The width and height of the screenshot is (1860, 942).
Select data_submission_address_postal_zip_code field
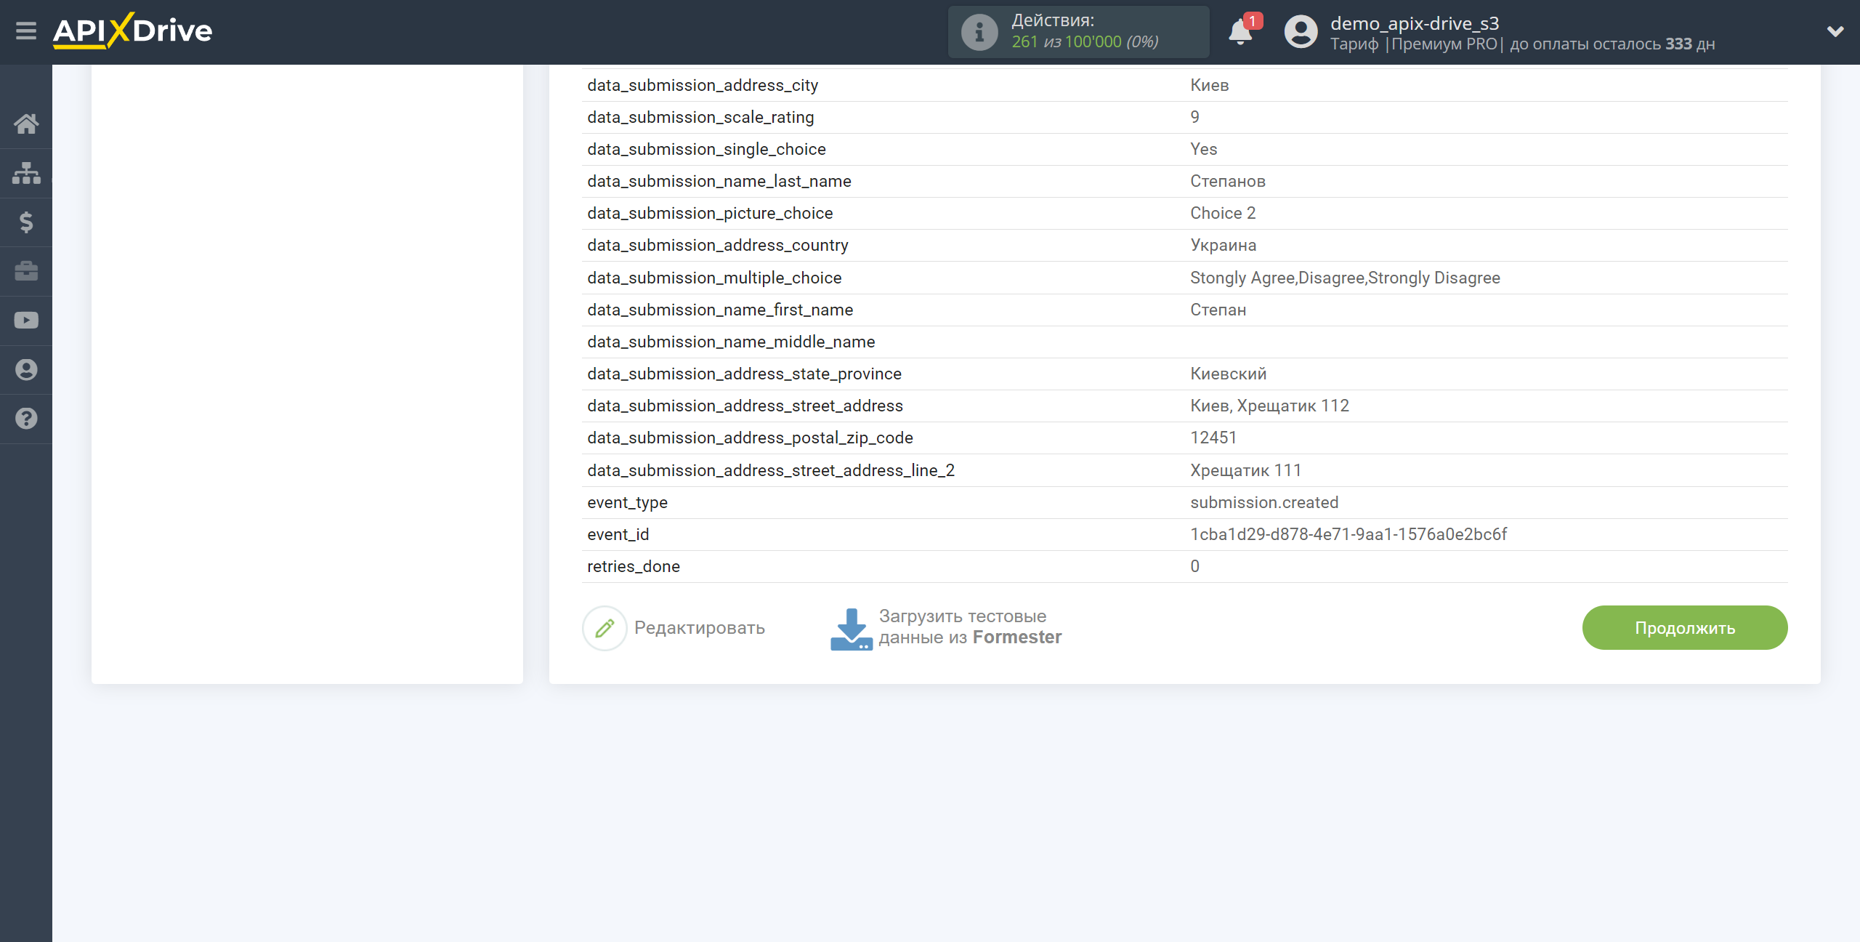click(x=750, y=438)
